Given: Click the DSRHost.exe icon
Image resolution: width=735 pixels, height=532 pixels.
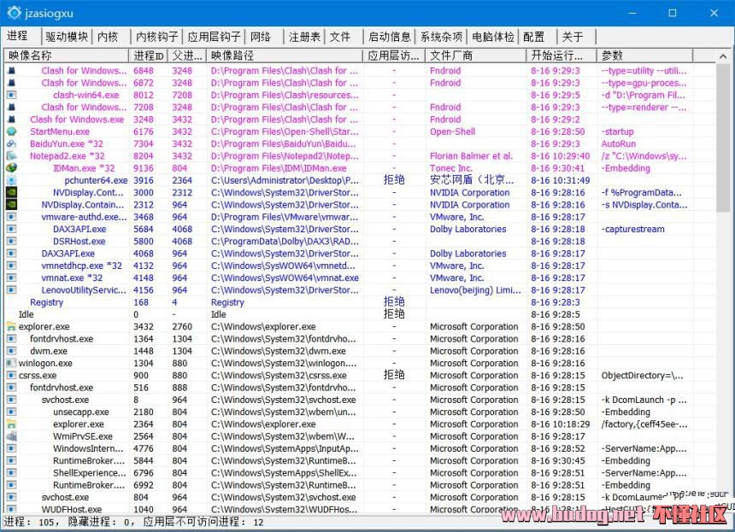Looking at the screenshot, I should 11,241.
